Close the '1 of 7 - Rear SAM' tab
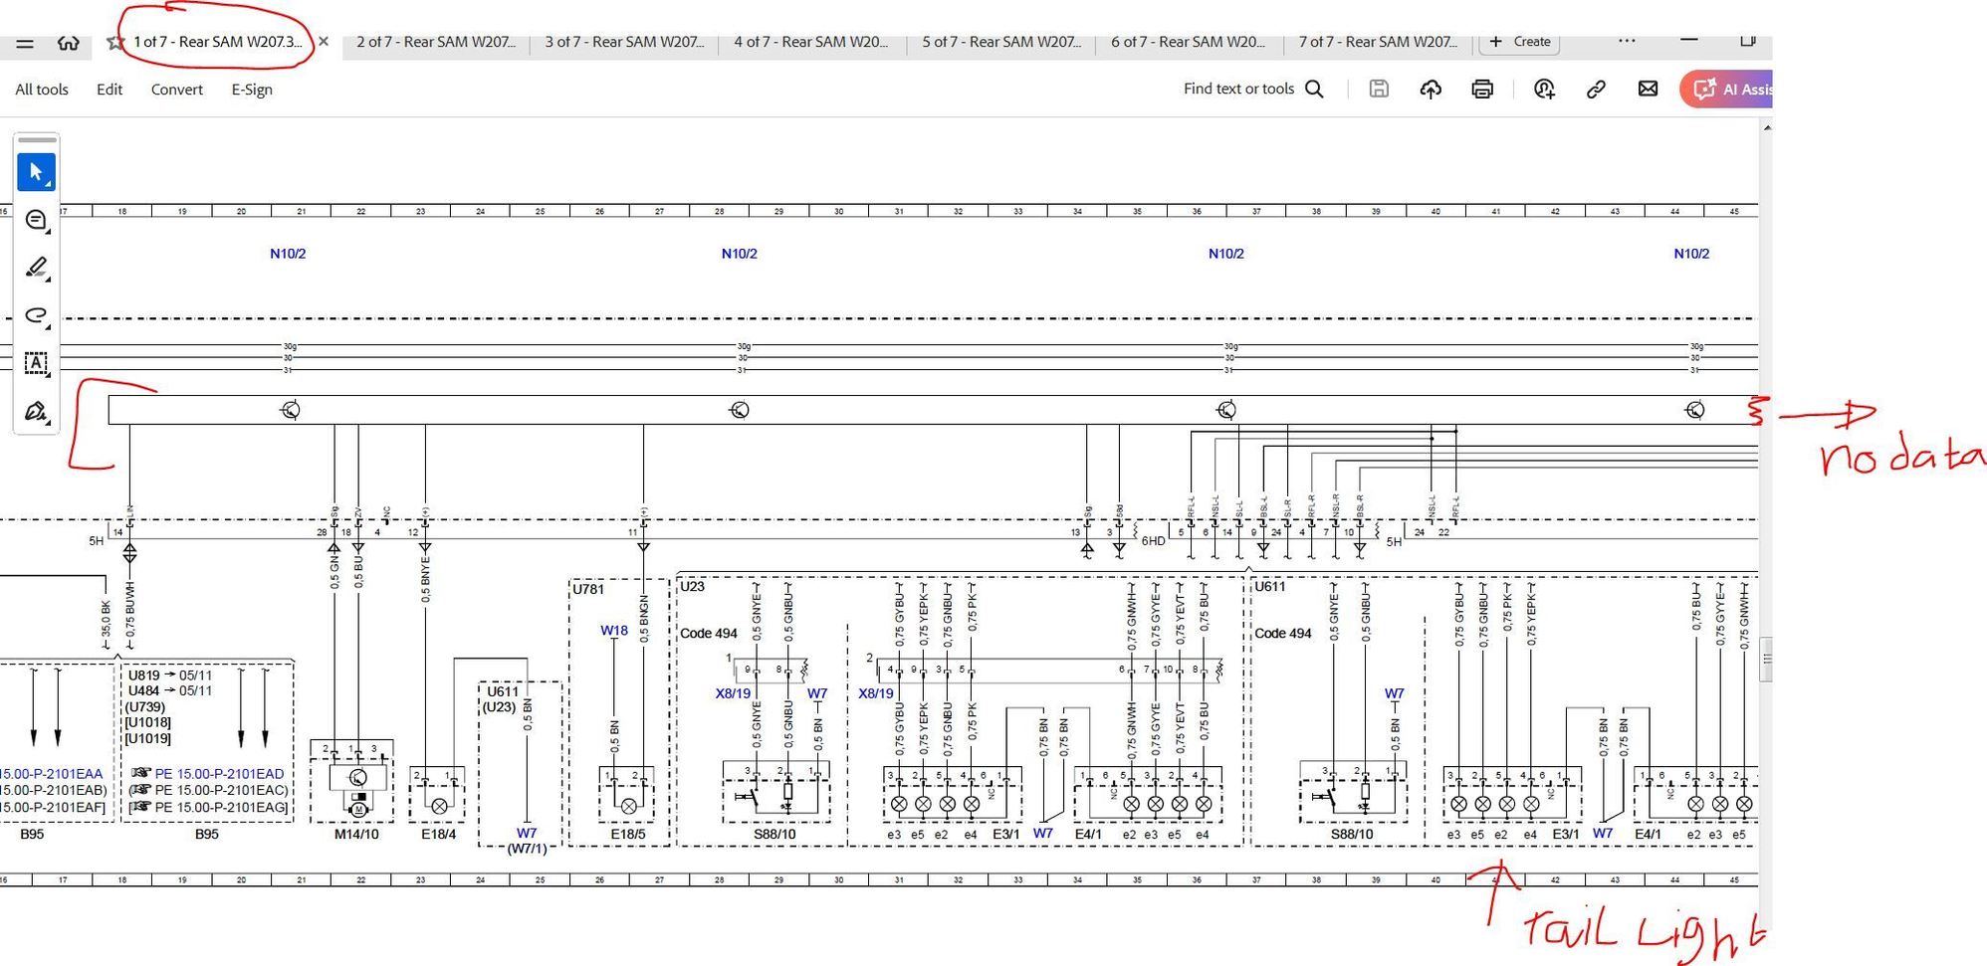Viewport: 1987px width, 966px height. point(324,42)
